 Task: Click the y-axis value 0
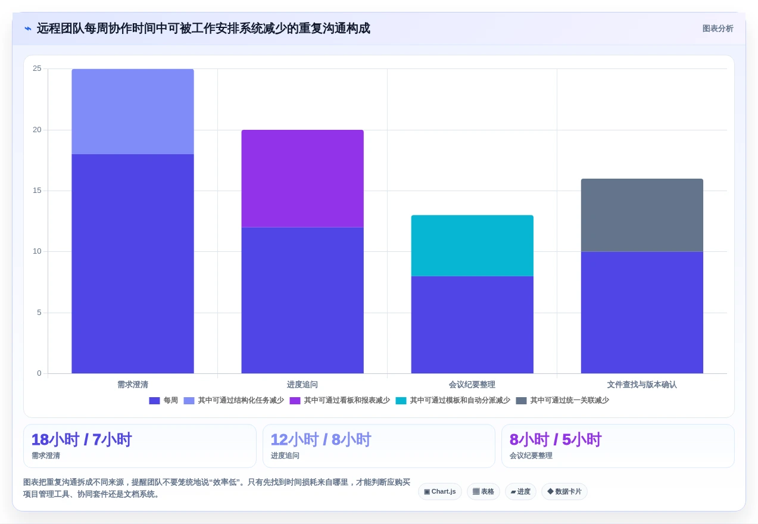point(39,373)
